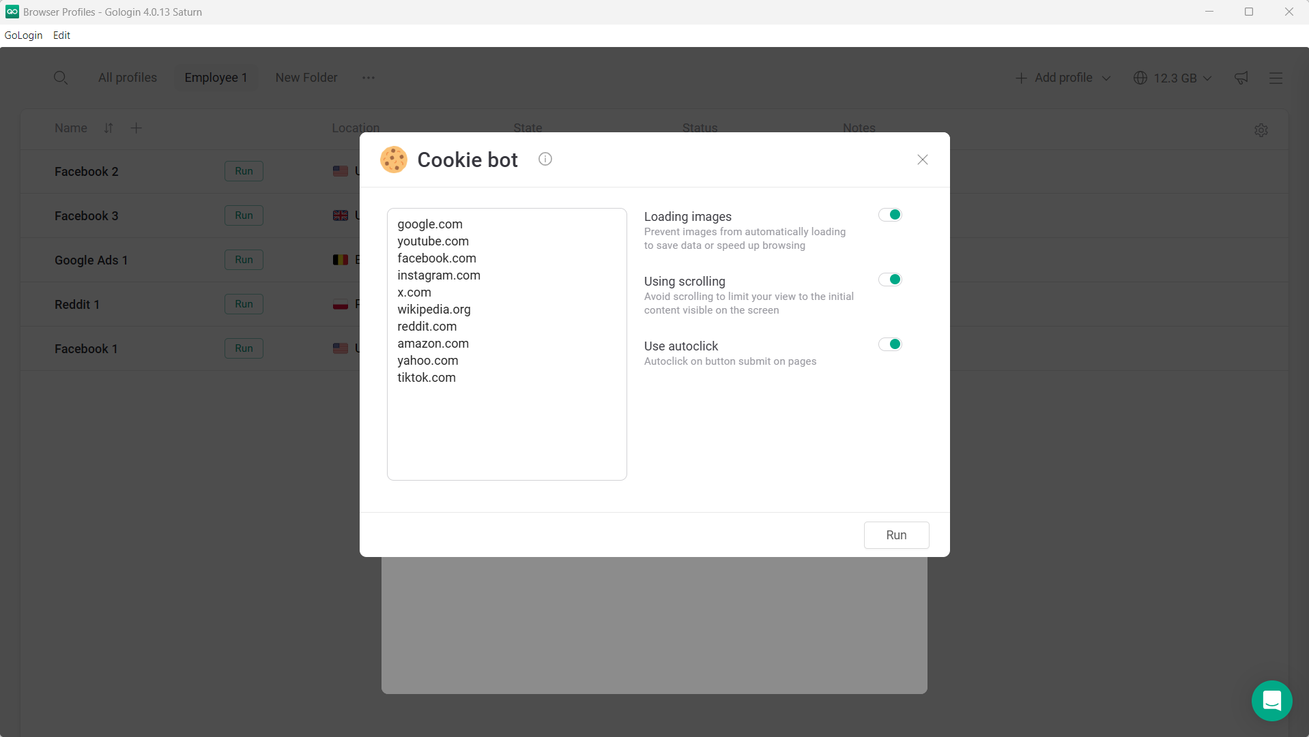This screenshot has width=1309, height=737.
Task: Disable the Loading images toggle
Action: pos(891,214)
